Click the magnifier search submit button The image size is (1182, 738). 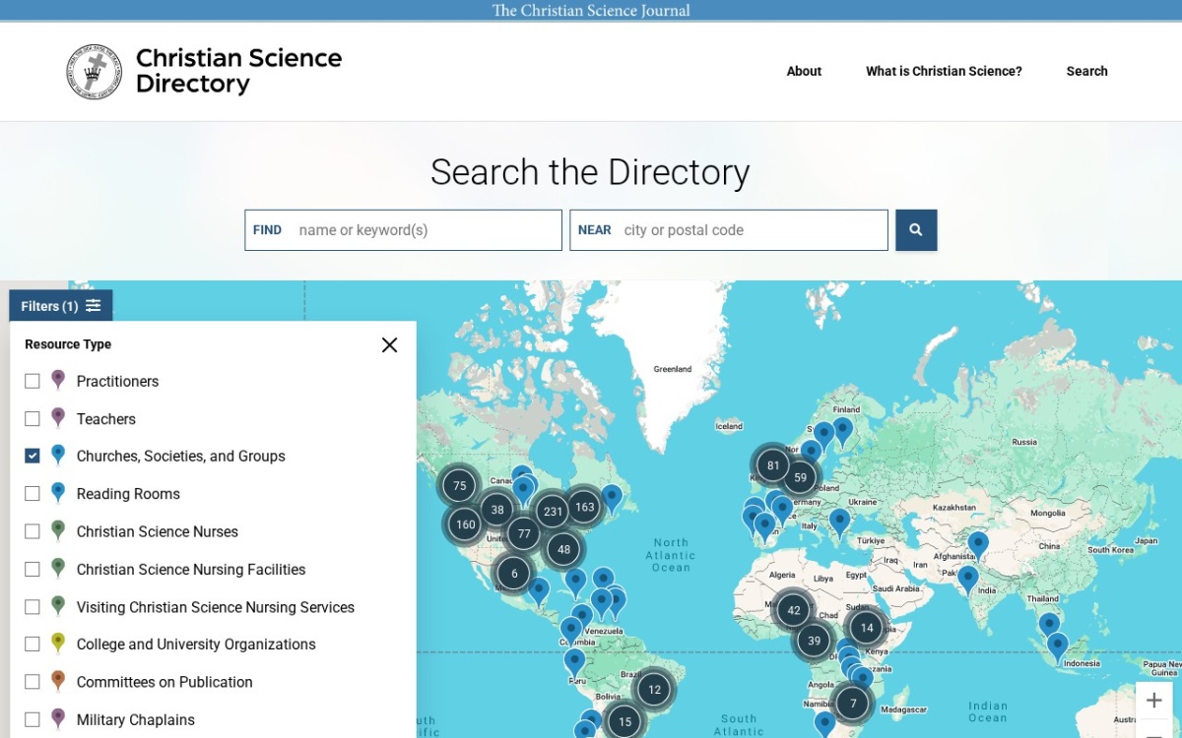tap(916, 230)
